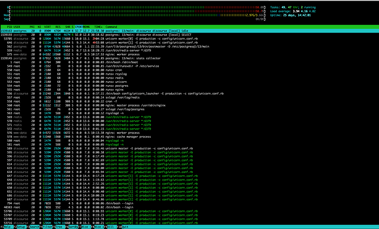Image resolution: width=379 pixels, height=229 pixels.
Task: Select redis-server row PID 559
Action: (x=189, y=51)
